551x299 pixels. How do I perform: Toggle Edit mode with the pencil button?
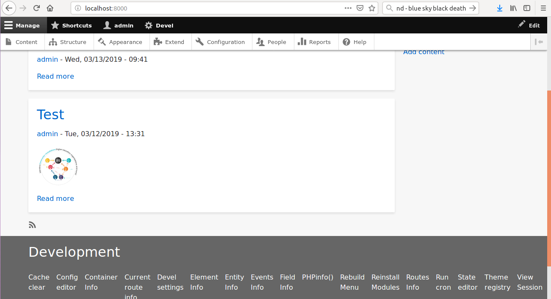click(x=529, y=25)
